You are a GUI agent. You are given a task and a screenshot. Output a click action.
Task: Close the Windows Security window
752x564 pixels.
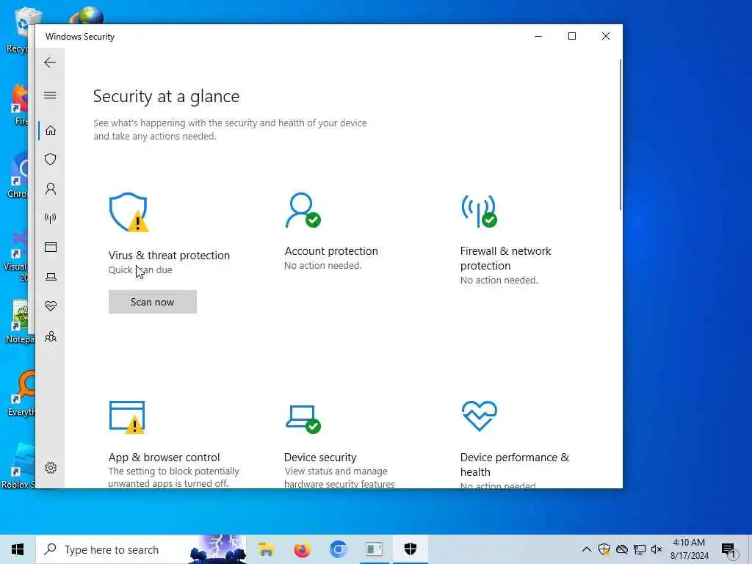pyautogui.click(x=606, y=37)
